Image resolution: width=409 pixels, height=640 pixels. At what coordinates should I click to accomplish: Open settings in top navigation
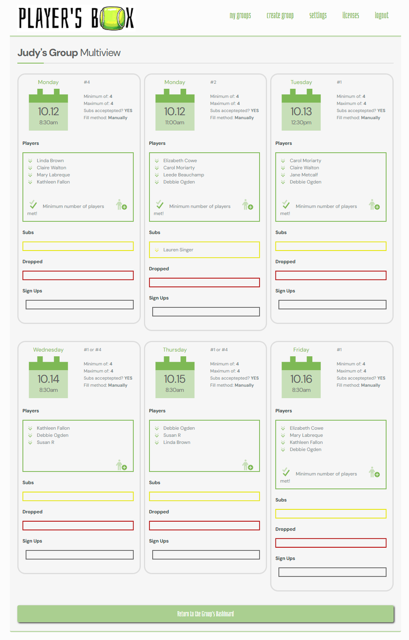(x=318, y=15)
